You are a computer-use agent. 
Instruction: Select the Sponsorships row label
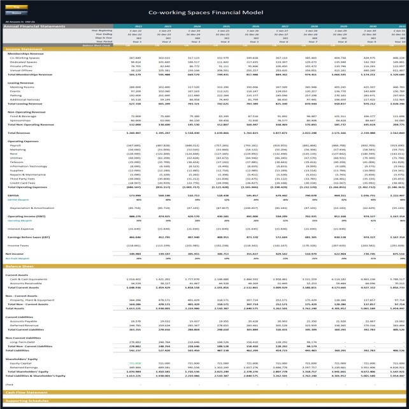(x=20, y=120)
